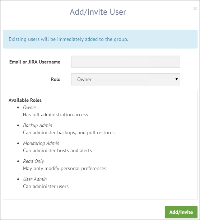The width and height of the screenshot is (200, 220).
Task: Click the green Add/Invite button
Action: [181, 212]
